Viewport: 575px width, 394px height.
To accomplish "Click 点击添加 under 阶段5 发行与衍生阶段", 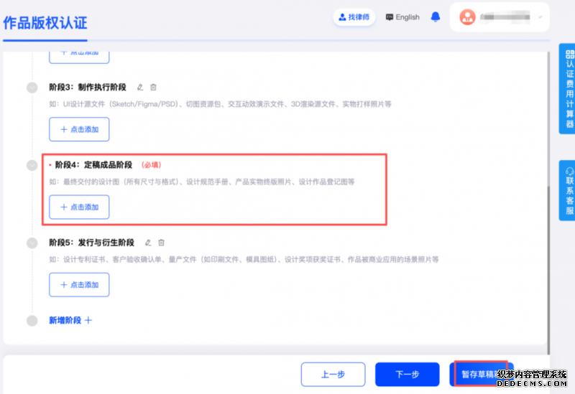I will (x=79, y=285).
